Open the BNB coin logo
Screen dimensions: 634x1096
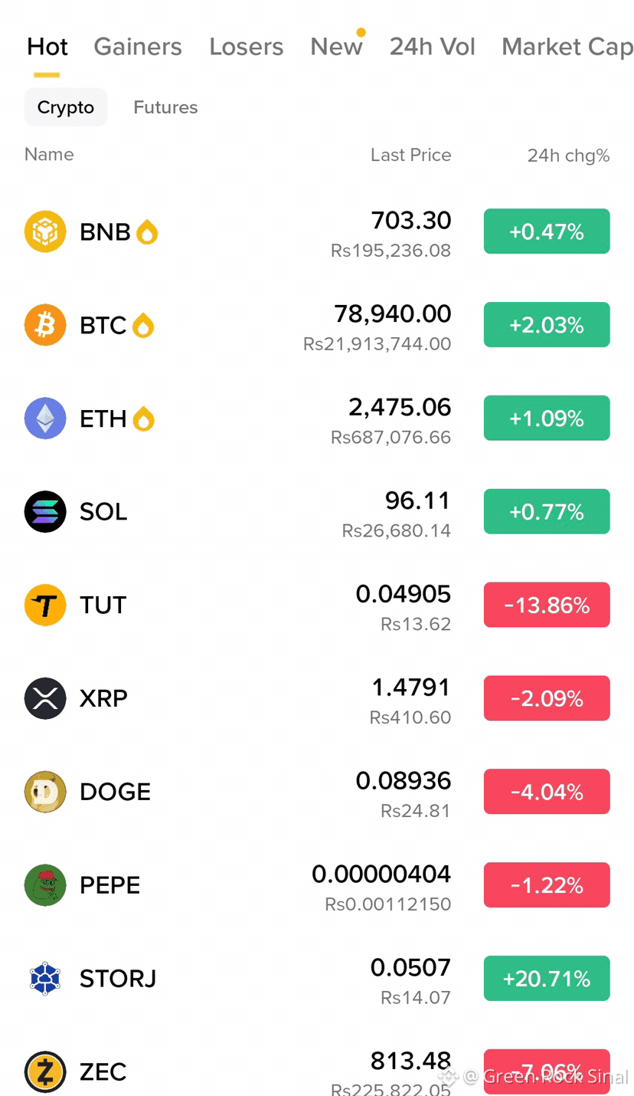click(45, 231)
